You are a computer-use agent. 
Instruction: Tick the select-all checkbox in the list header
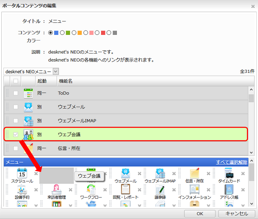[x=16, y=81]
